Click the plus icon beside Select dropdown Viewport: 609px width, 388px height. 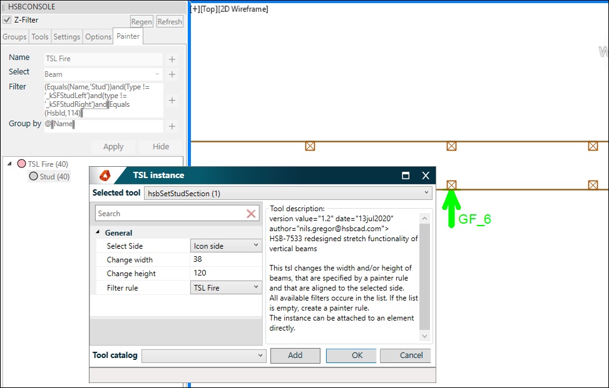click(172, 74)
